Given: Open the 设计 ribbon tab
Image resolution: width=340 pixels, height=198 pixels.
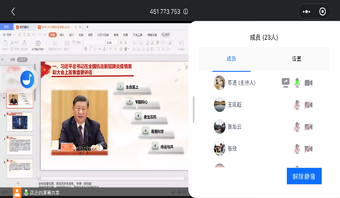Looking at the screenshot, I should point(71,35).
